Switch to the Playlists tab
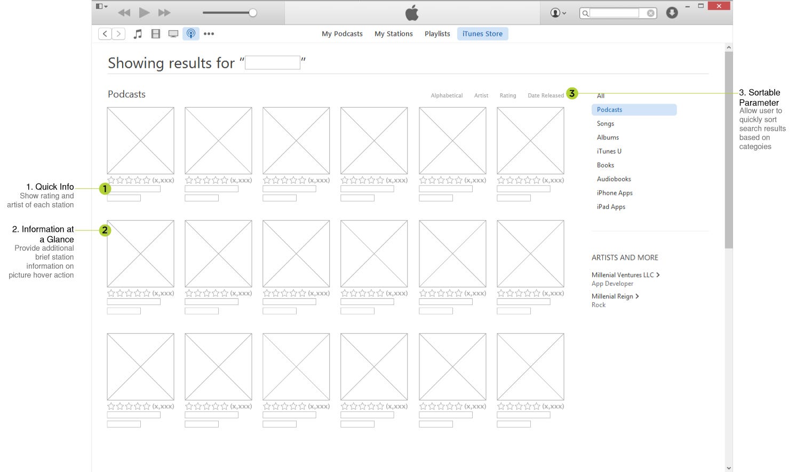This screenshot has width=796, height=472. click(x=437, y=34)
